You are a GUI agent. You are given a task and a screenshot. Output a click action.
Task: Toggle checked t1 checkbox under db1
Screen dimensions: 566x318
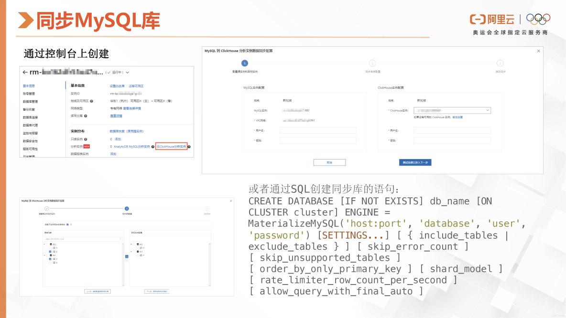[50, 259]
